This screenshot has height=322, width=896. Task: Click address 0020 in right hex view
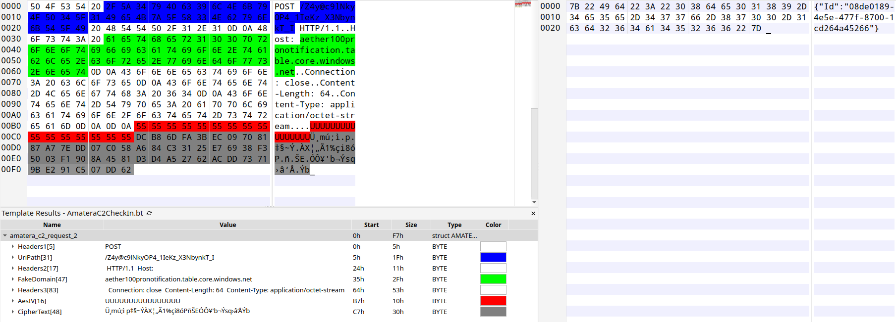pos(550,28)
